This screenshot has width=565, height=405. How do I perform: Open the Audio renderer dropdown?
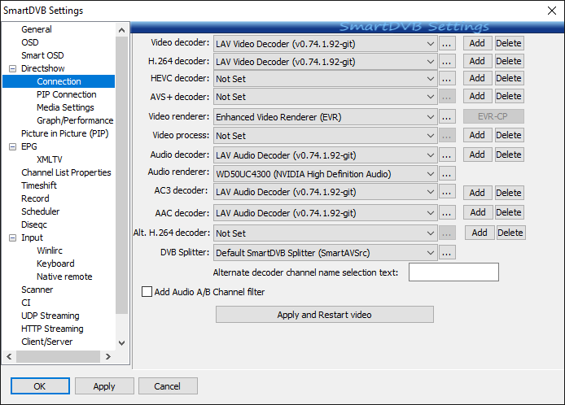coord(325,174)
